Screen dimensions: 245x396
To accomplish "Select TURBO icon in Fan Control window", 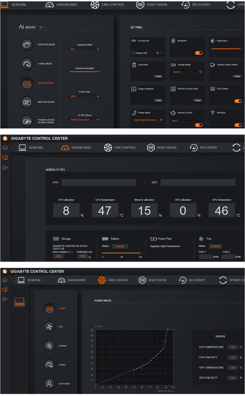I will 49,365.
